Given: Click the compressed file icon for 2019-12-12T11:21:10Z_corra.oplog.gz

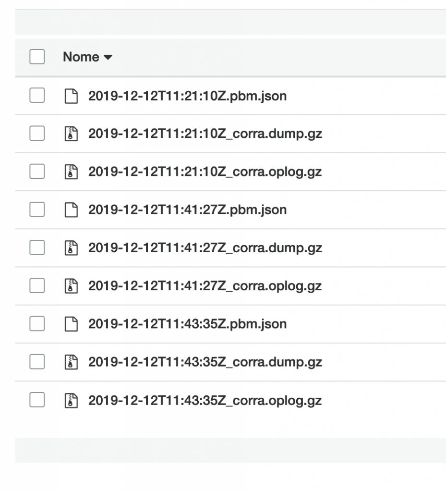Looking at the screenshot, I should [72, 172].
